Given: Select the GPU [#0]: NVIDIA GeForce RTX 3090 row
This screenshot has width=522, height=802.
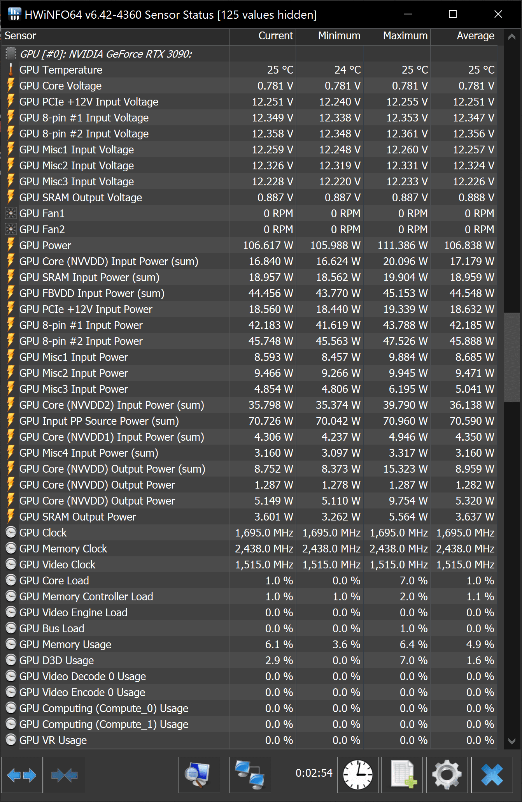Looking at the screenshot, I should pyautogui.click(x=249, y=54).
